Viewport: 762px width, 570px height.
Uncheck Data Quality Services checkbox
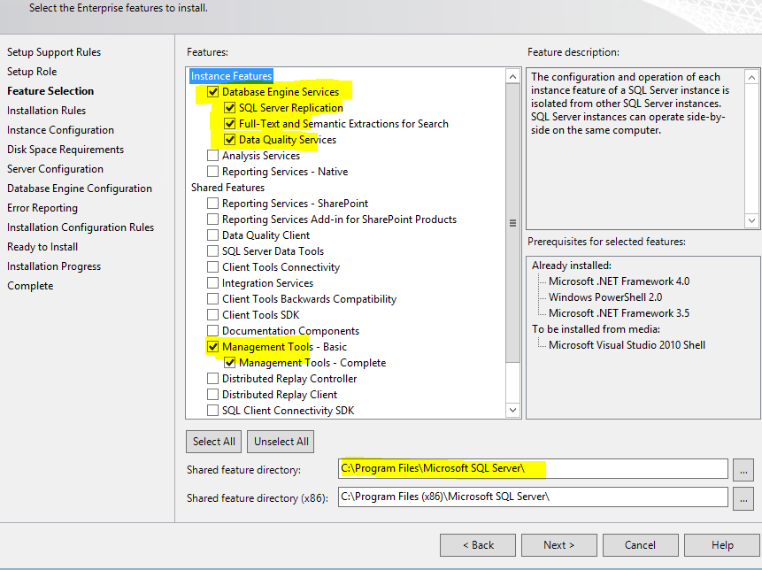click(x=229, y=140)
